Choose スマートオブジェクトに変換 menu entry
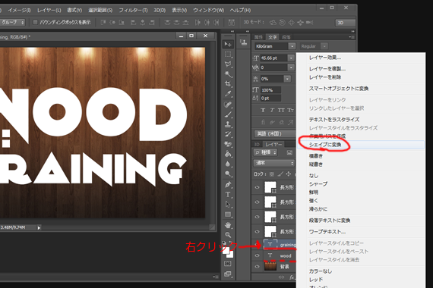 click(x=361, y=89)
